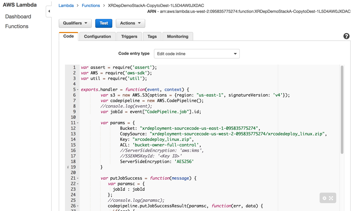Click the AWS Lambda sidebar heading

tap(20, 5)
